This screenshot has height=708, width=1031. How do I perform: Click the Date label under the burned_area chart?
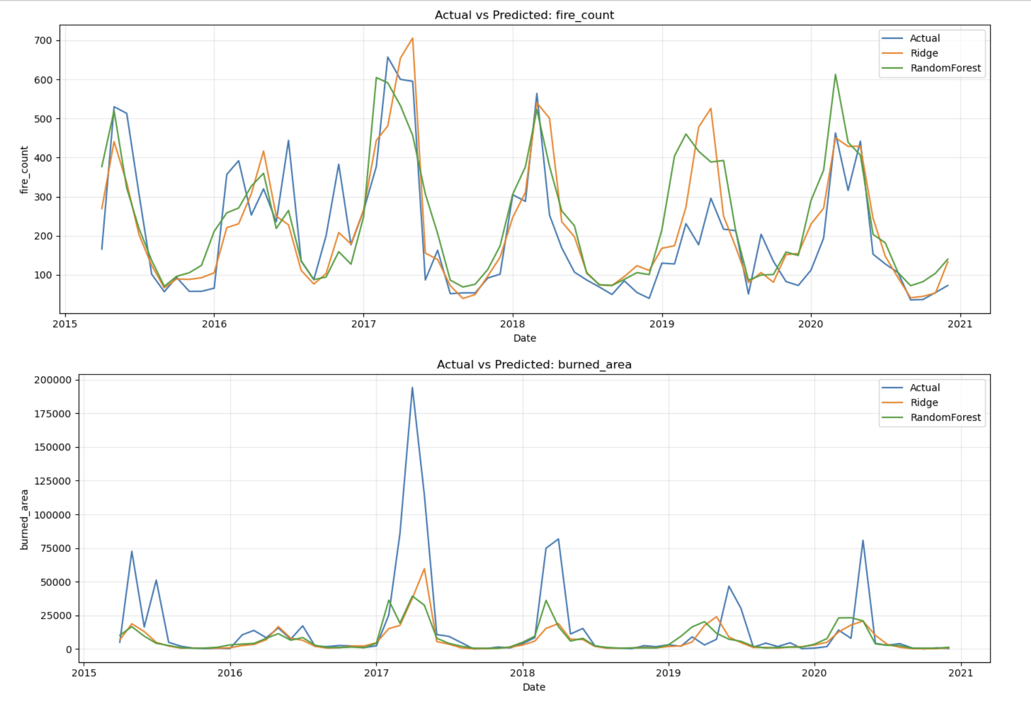(x=533, y=687)
